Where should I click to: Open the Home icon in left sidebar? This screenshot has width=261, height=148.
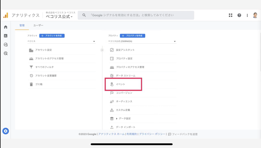(x=6, y=27)
